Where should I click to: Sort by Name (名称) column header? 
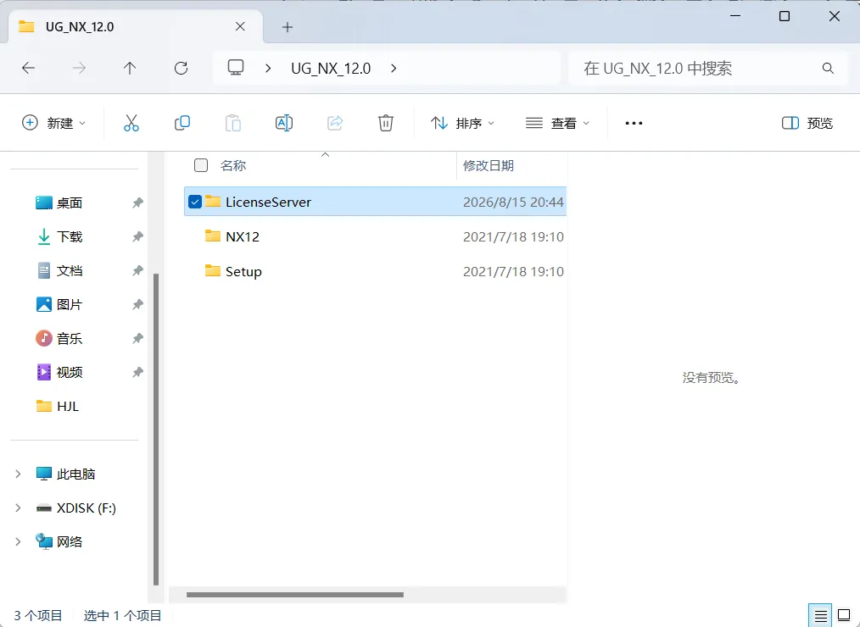233,165
